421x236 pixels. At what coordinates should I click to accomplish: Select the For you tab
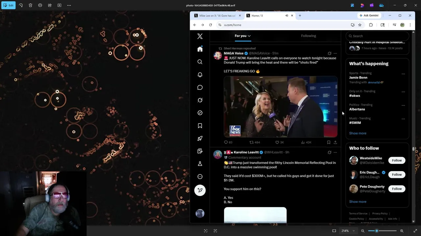pyautogui.click(x=243, y=36)
